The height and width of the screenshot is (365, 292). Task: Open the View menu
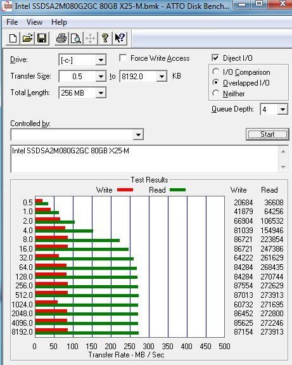pos(34,22)
